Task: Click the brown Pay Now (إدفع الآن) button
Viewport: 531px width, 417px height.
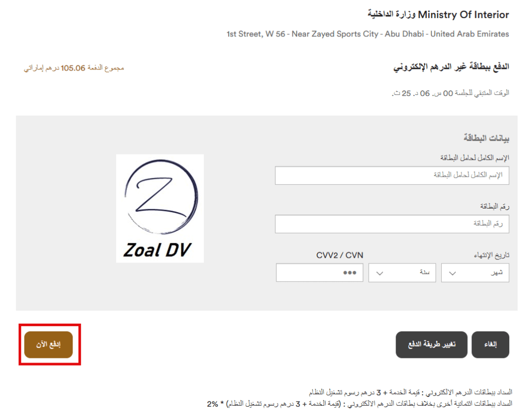Action: pos(48,344)
